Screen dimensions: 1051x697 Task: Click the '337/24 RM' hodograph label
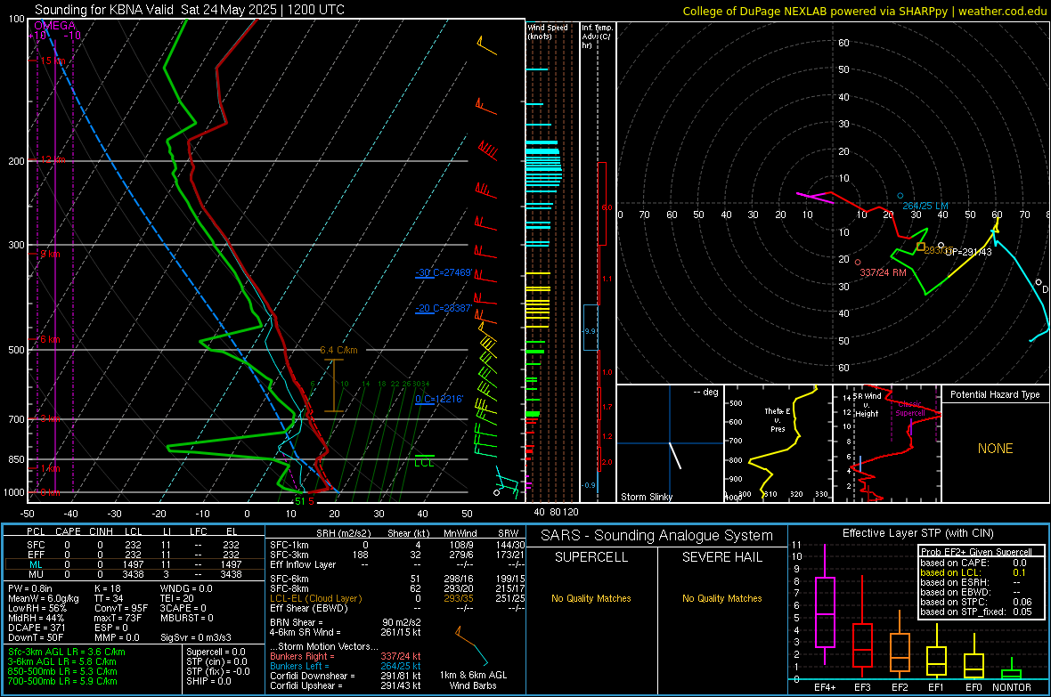[883, 272]
